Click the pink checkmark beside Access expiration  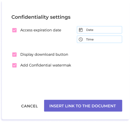pos(14,30)
